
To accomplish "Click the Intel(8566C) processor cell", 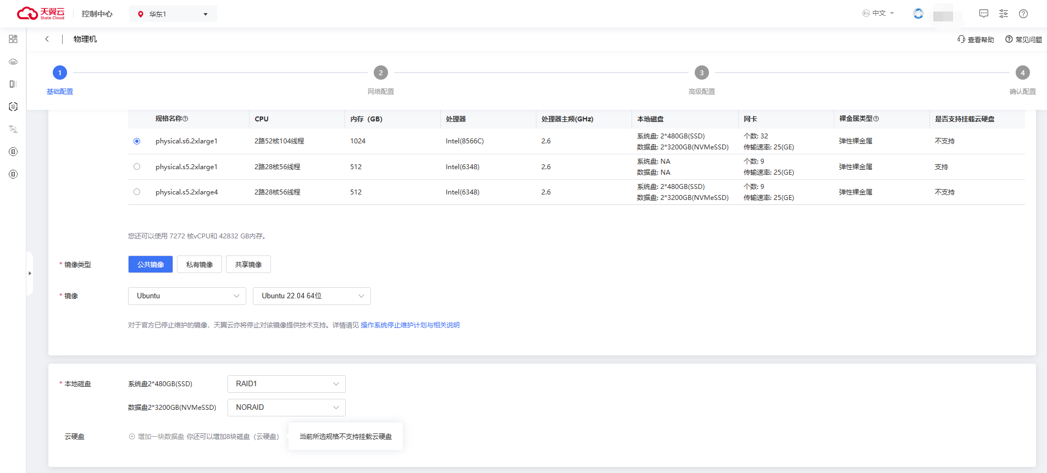I will click(464, 141).
